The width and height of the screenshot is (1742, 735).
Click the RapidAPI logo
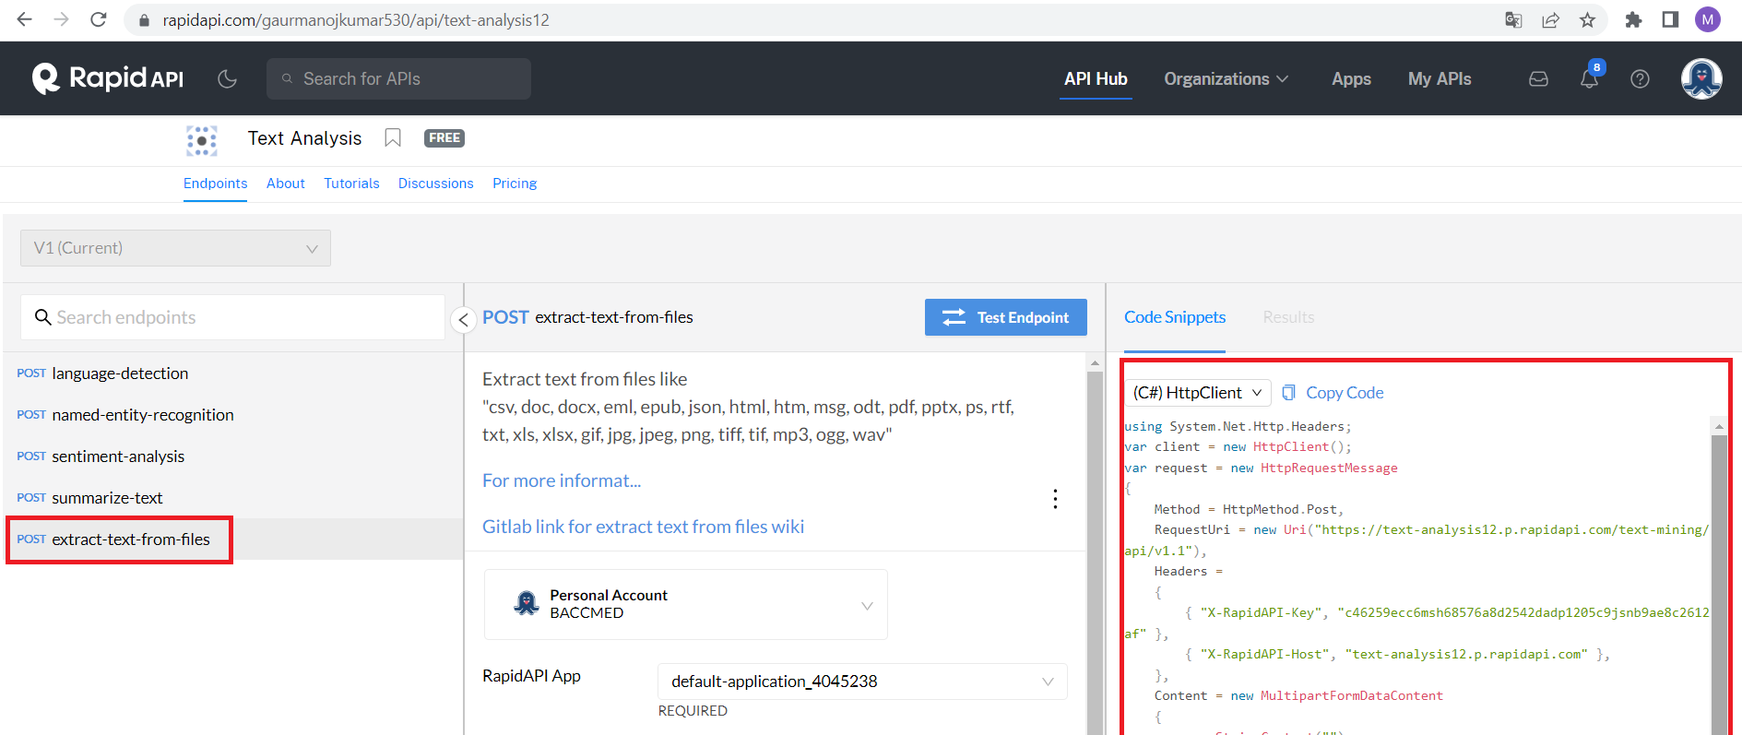coord(108,78)
